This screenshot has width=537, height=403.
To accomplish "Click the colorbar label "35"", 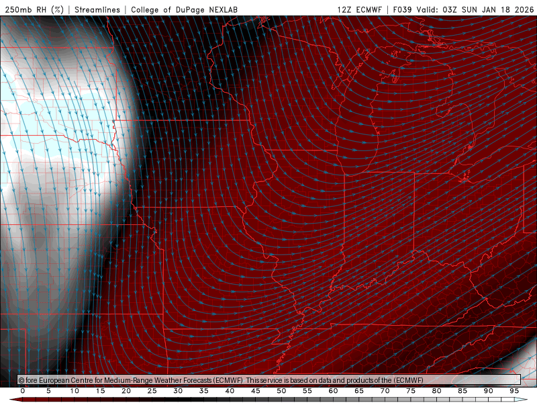I will click(204, 391).
